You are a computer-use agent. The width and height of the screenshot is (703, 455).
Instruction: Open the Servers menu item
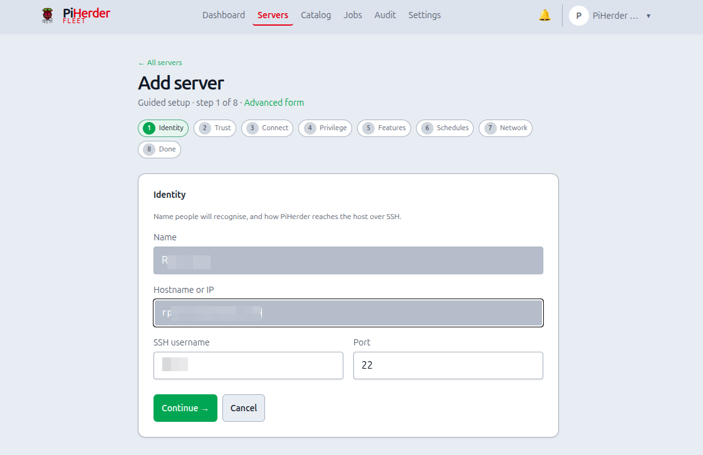(273, 15)
